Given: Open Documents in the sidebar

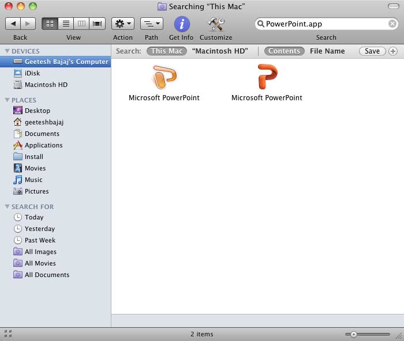Looking at the screenshot, I should pyautogui.click(x=55, y=134).
